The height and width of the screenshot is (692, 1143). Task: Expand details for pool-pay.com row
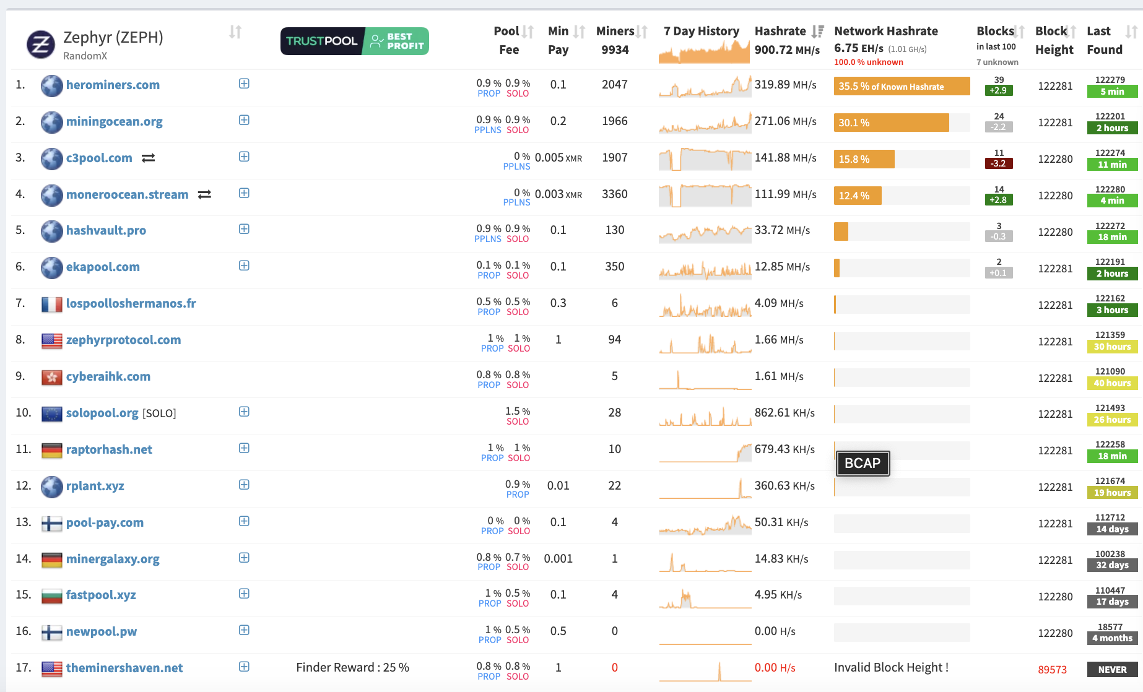(x=244, y=521)
